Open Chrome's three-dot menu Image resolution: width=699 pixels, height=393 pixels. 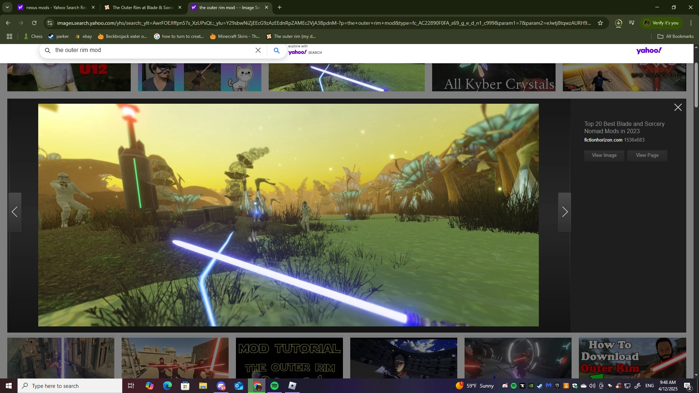coord(691,23)
